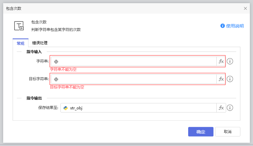Click the fx button for 字符串 field
Screen dimensions: 253x146
[x=221, y=61]
